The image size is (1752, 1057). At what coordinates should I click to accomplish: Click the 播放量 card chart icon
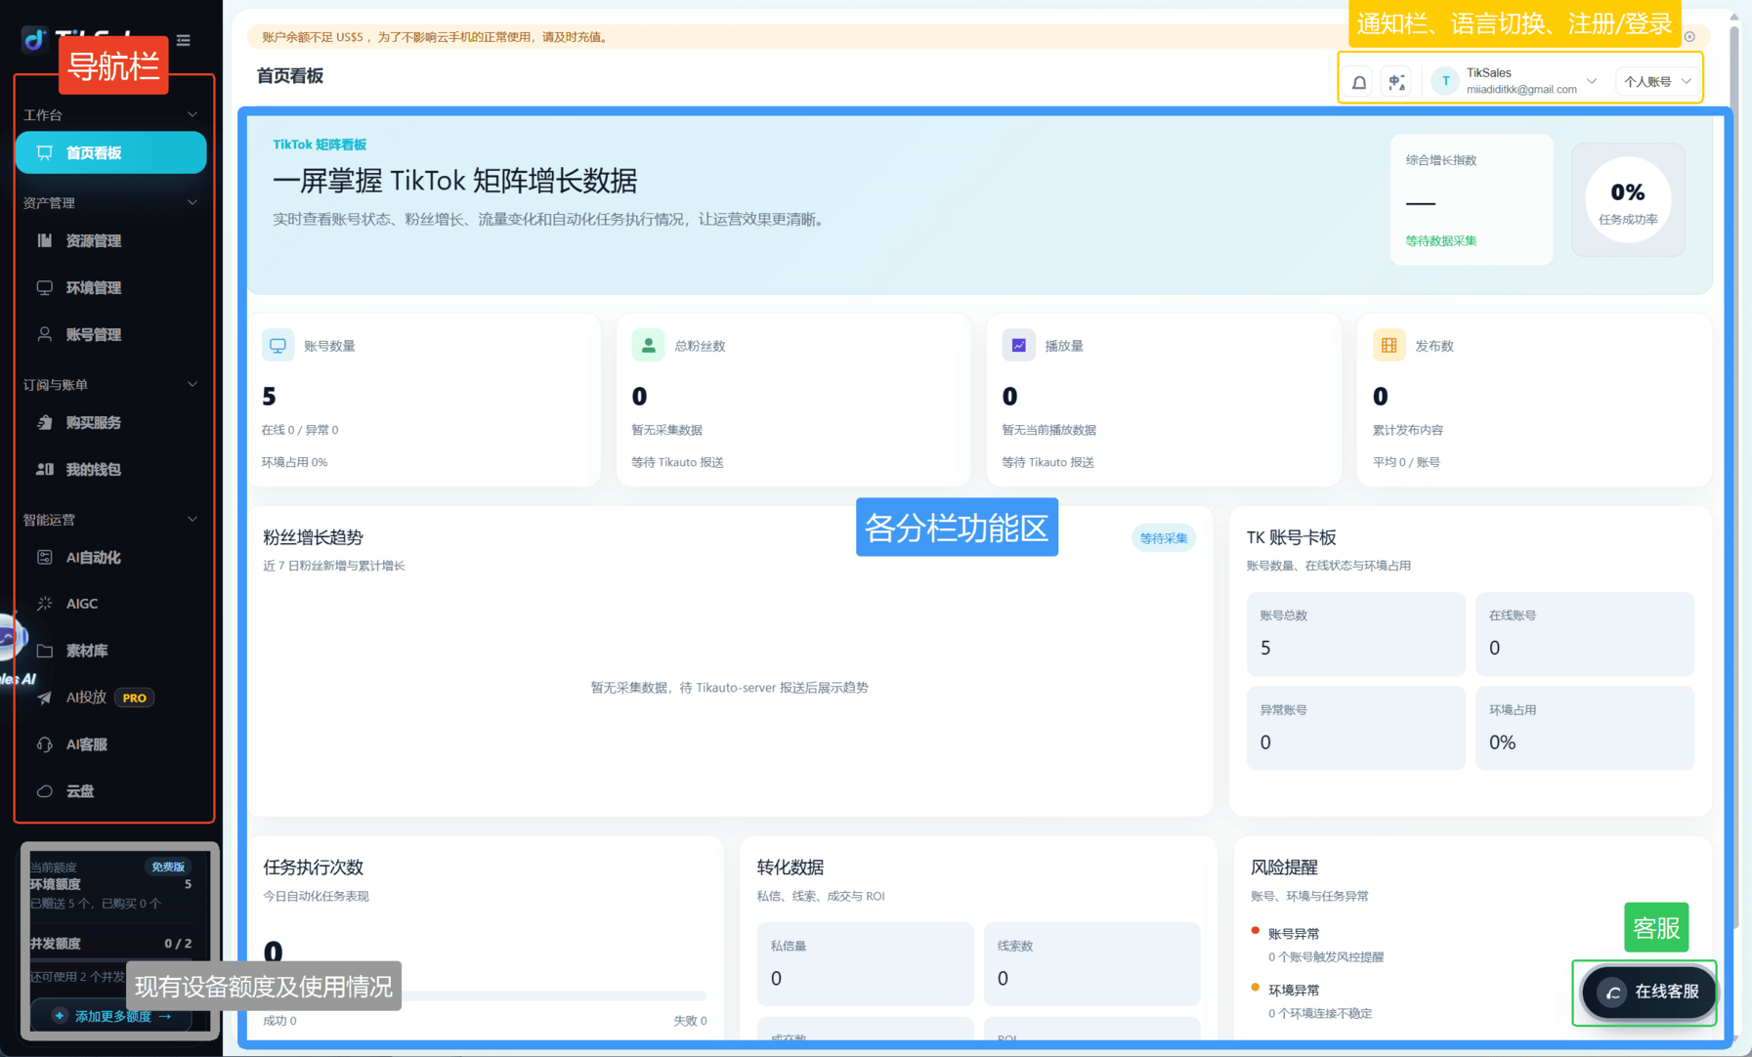pyautogui.click(x=1018, y=345)
